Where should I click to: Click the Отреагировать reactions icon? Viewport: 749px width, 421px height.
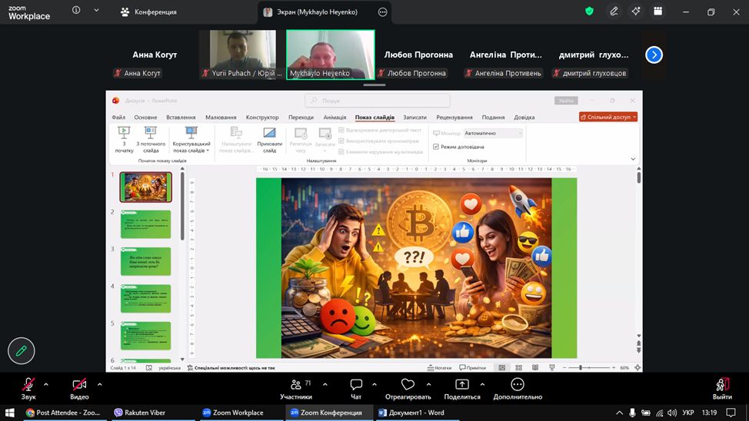pyautogui.click(x=408, y=384)
